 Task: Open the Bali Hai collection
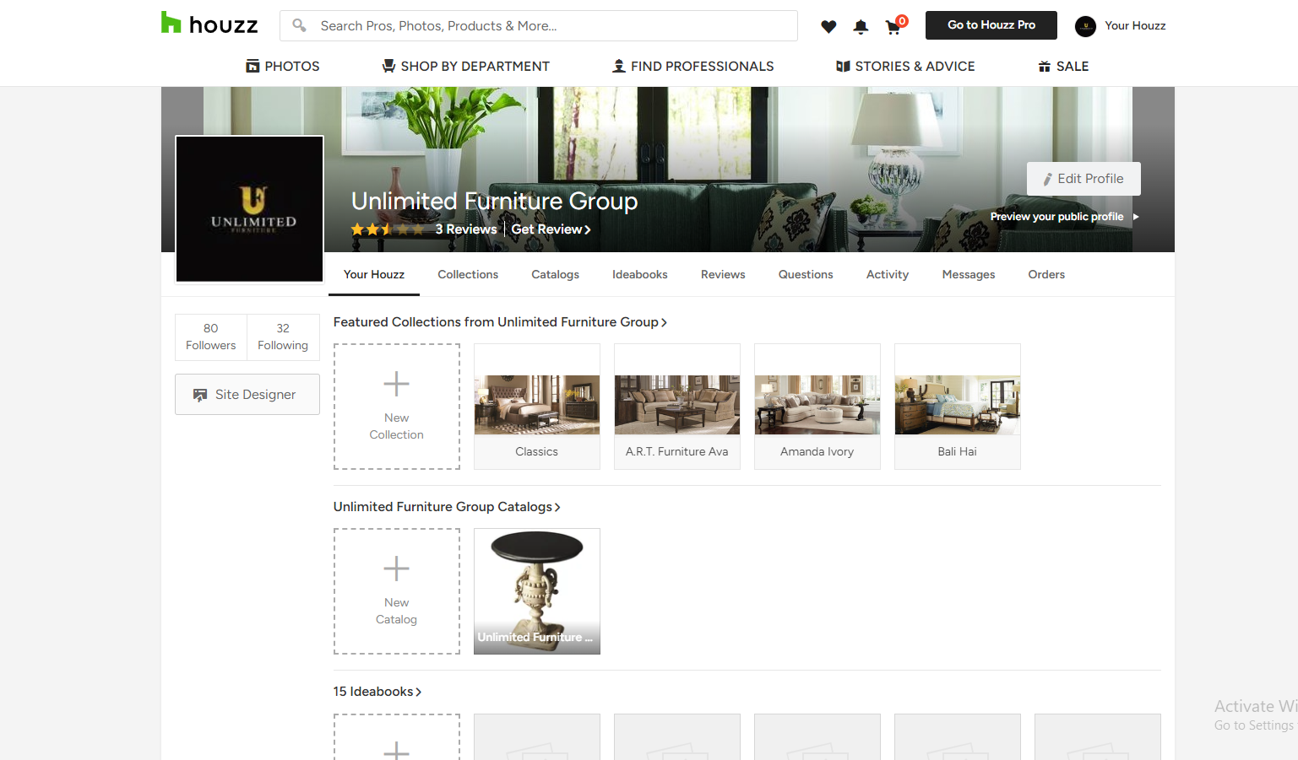[x=958, y=407]
